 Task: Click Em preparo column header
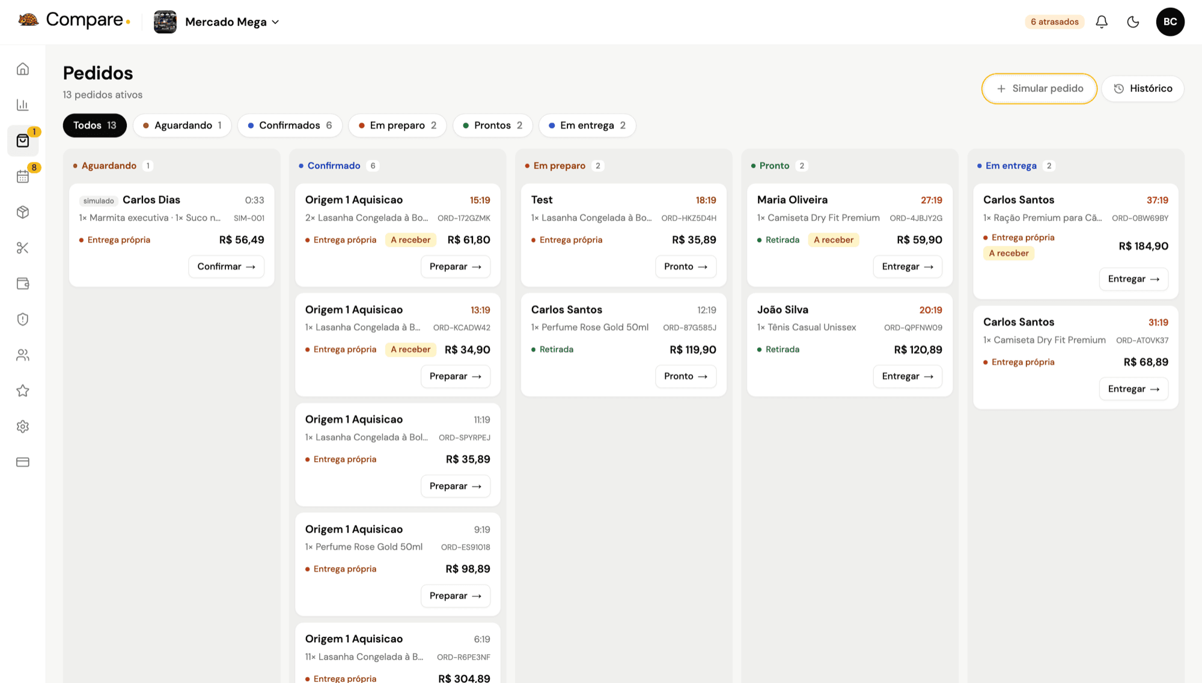coord(559,166)
